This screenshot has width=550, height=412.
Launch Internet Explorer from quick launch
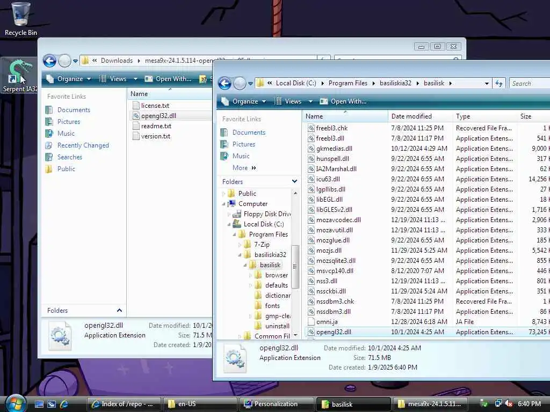tap(64, 404)
